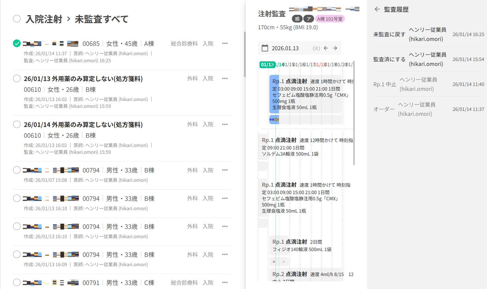Open the calendar icon beside 2026.01.13

pyautogui.click(x=265, y=48)
